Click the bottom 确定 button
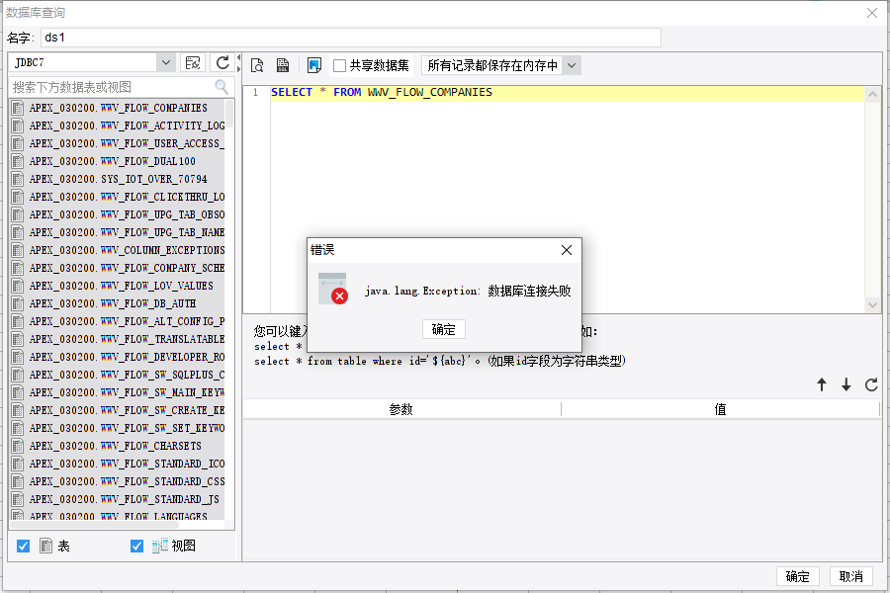 (797, 576)
